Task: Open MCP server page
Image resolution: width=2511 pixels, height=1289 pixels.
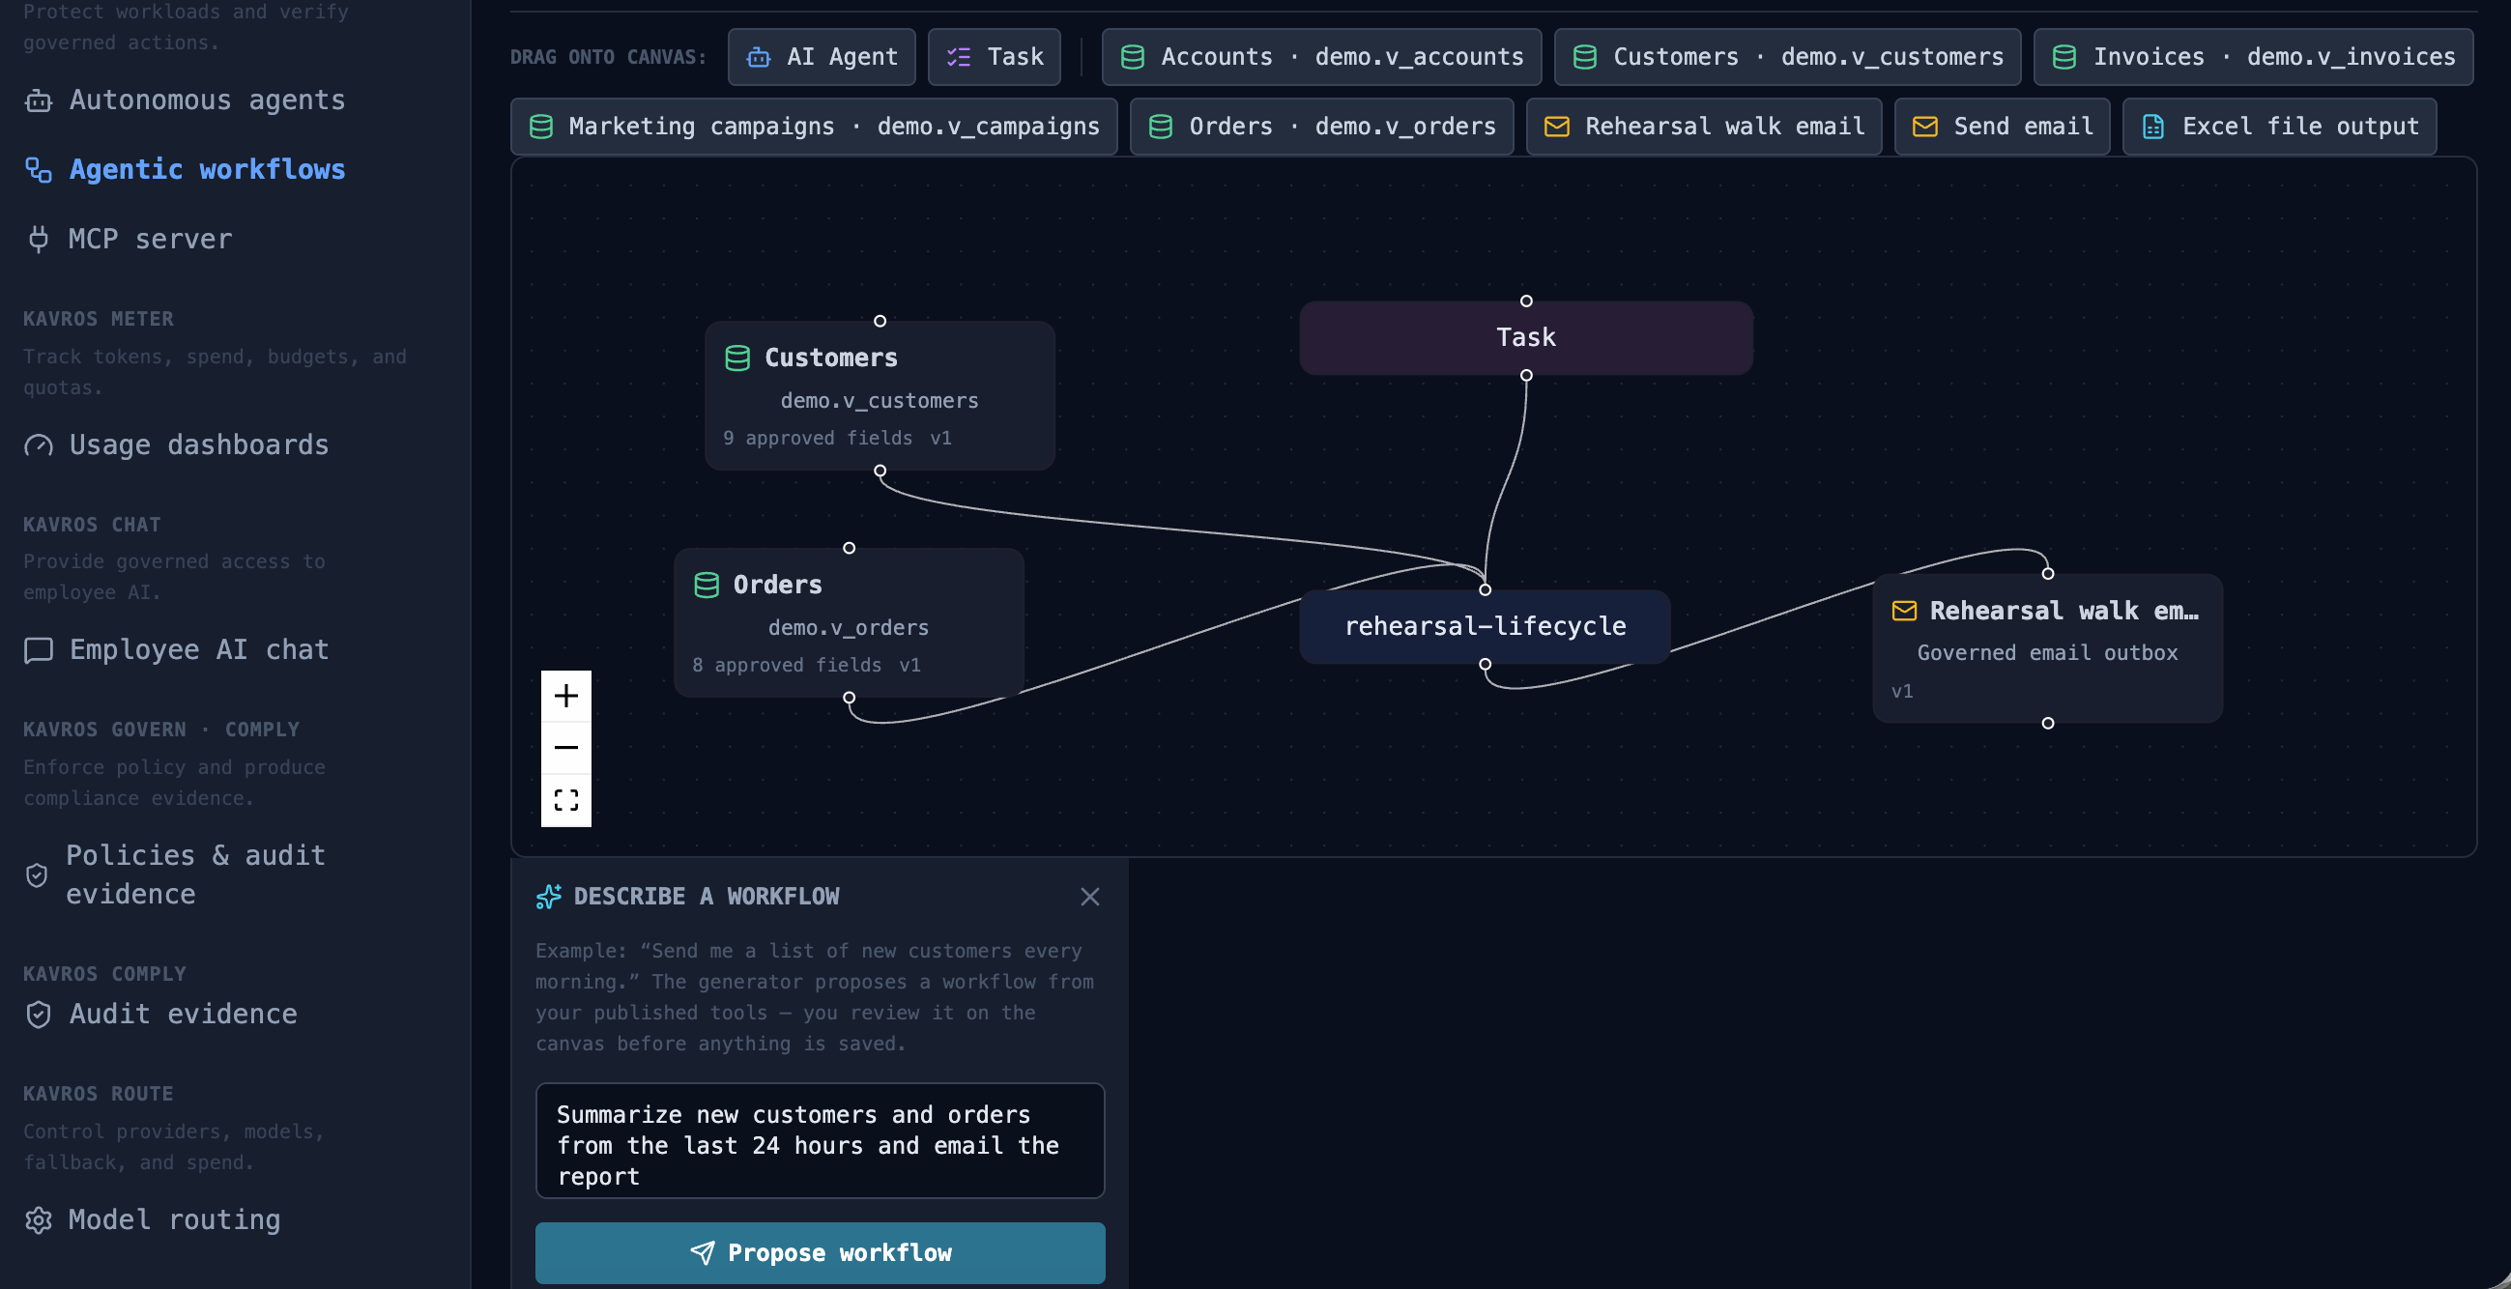Action: pyautogui.click(x=130, y=239)
